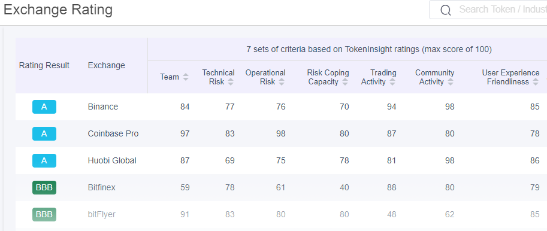547x231 pixels.
Task: Open the Coinbase Pro exchange entry
Action: pyautogui.click(x=113, y=133)
